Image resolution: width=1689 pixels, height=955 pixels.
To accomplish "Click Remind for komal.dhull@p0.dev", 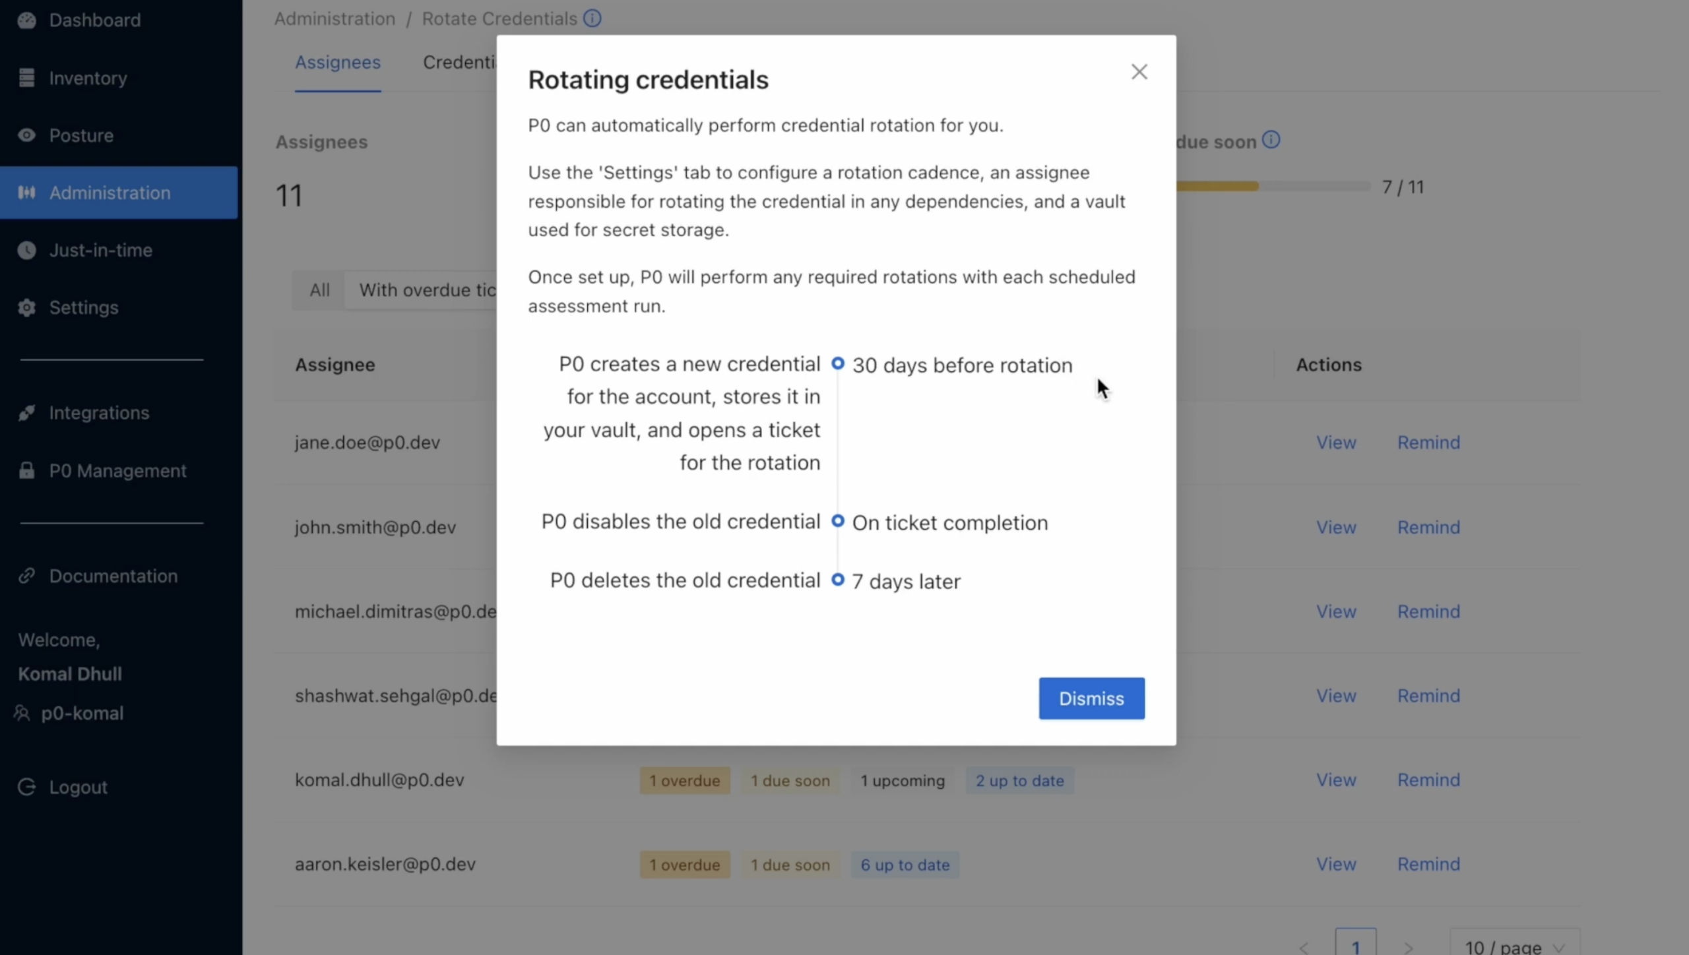I will [x=1428, y=780].
